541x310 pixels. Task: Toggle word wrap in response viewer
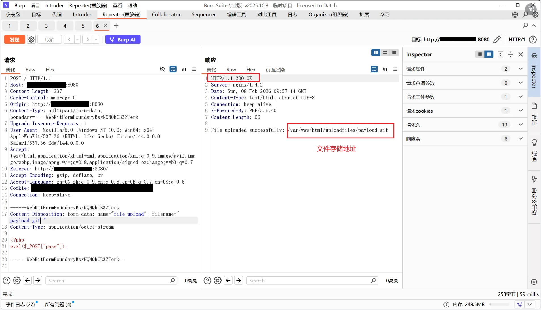[x=374, y=69]
